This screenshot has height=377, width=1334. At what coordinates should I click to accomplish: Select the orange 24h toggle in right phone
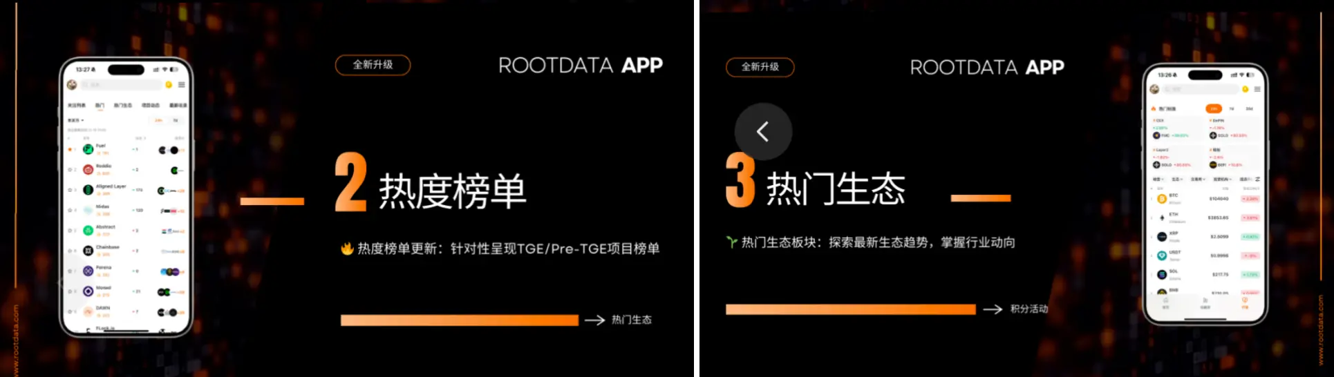pyautogui.click(x=1214, y=109)
